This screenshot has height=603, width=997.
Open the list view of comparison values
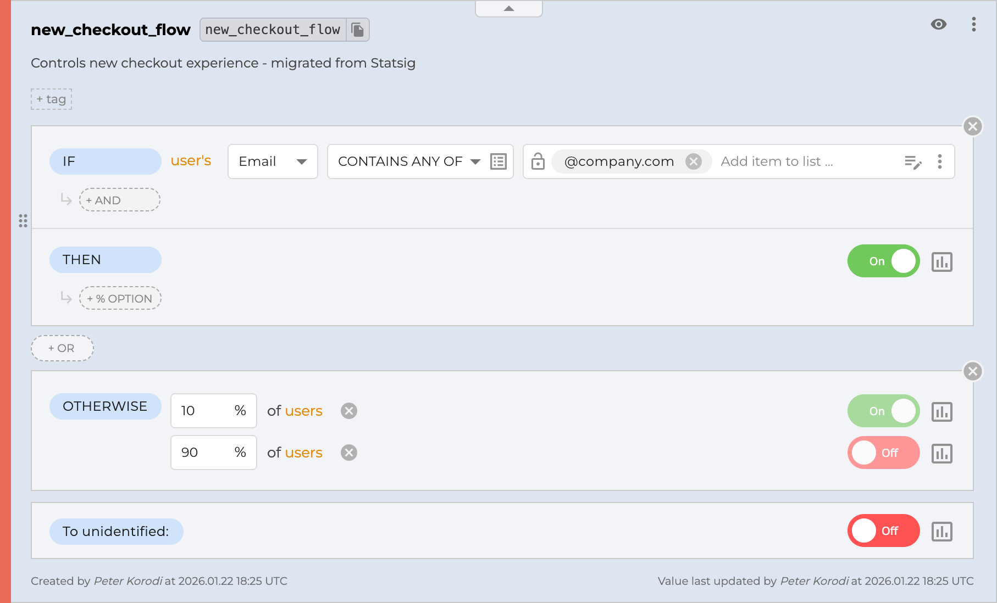click(497, 161)
